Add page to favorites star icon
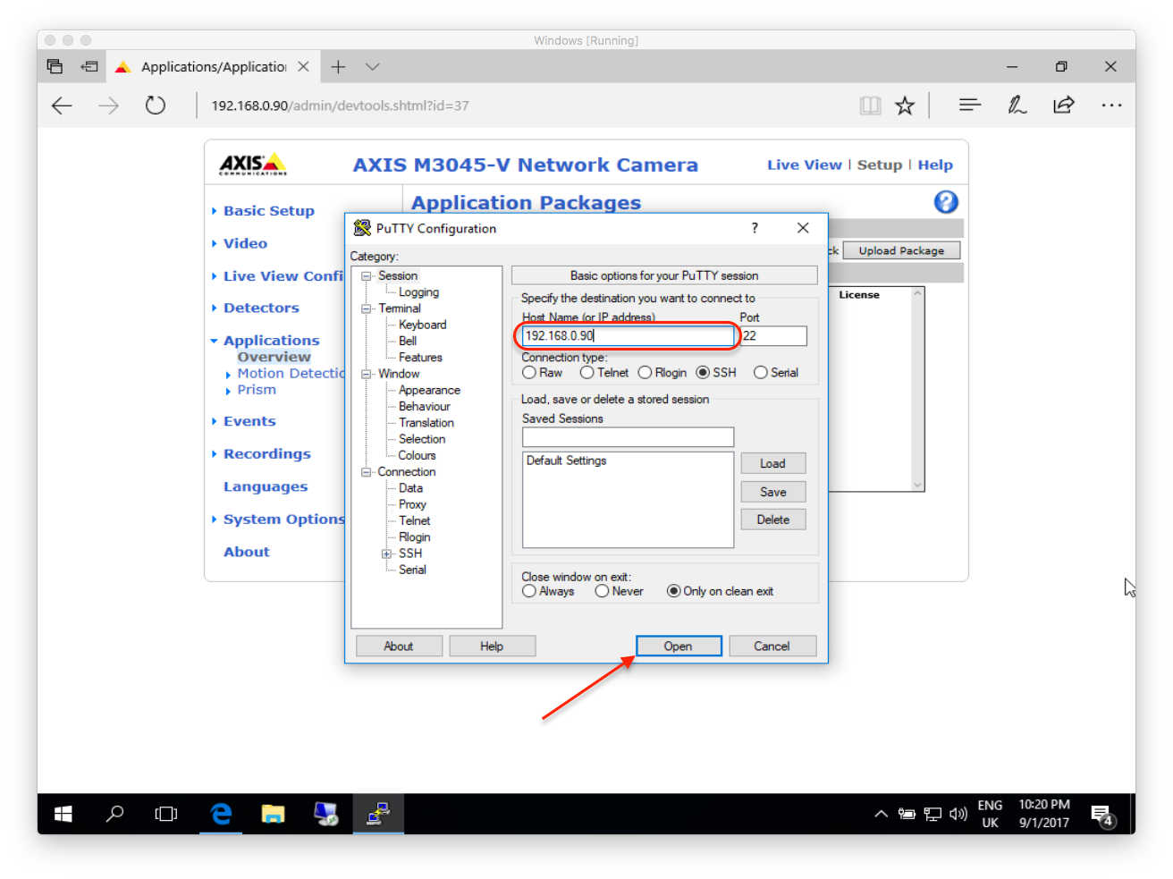 (905, 106)
